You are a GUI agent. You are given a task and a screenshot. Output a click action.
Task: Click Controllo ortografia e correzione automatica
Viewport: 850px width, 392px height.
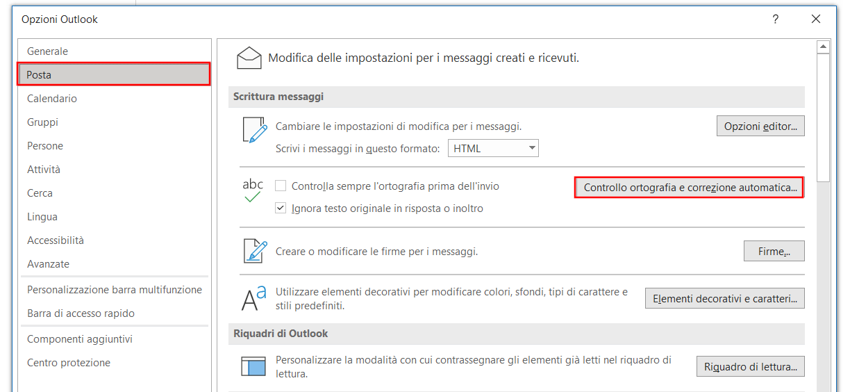[690, 188]
